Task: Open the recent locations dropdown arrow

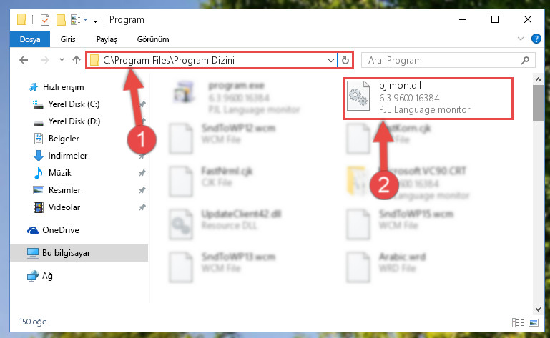Action: point(62,60)
